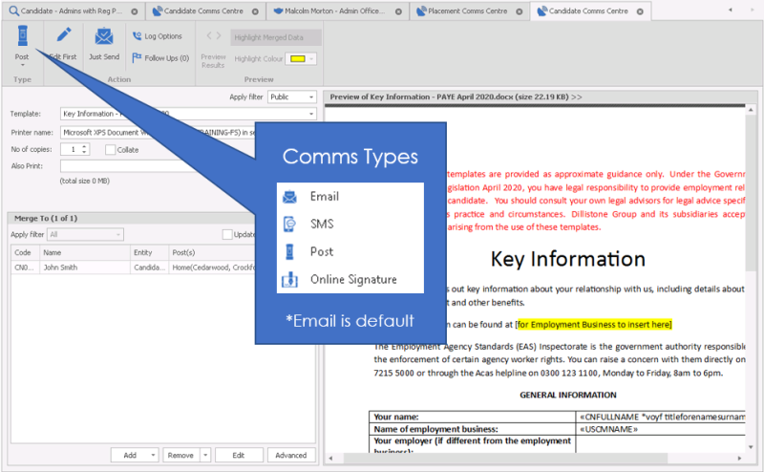Open the Template dropdown list

311,115
